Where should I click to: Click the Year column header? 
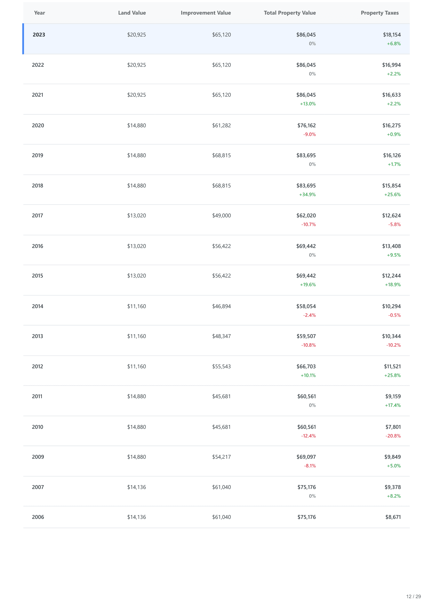40,13
